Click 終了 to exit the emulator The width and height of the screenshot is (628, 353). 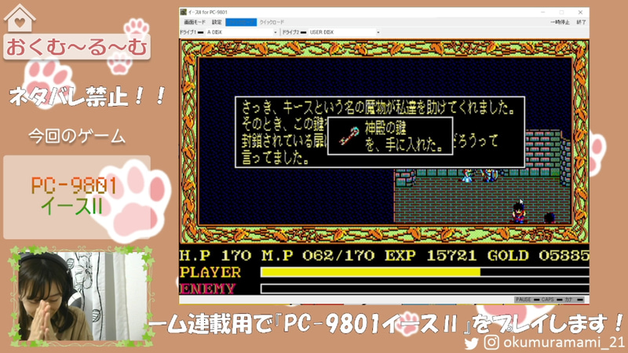(x=581, y=23)
